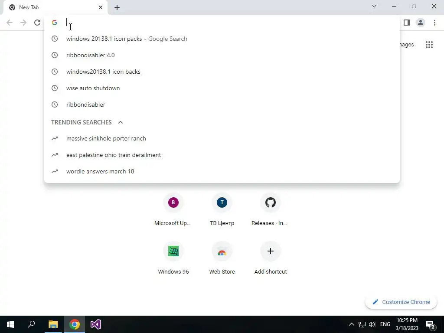Viewport: 444px width, 333px height.
Task: Click the Images link behind dropdown
Action: [407, 45]
